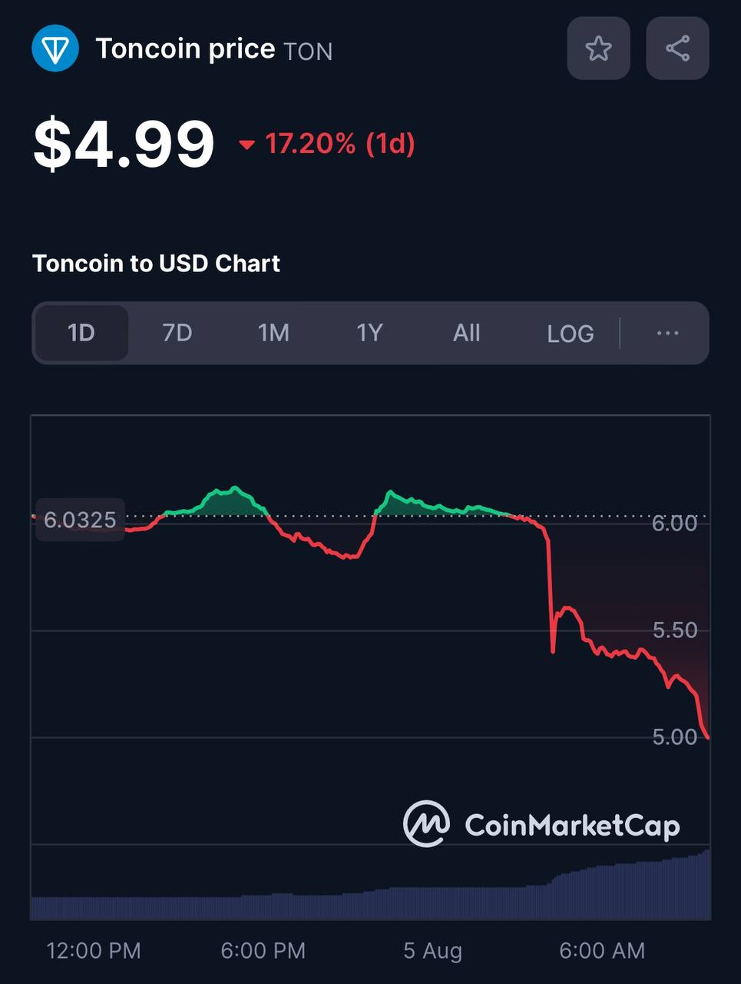This screenshot has width=741, height=984.
Task: Show the 1Y price chart
Action: click(369, 333)
